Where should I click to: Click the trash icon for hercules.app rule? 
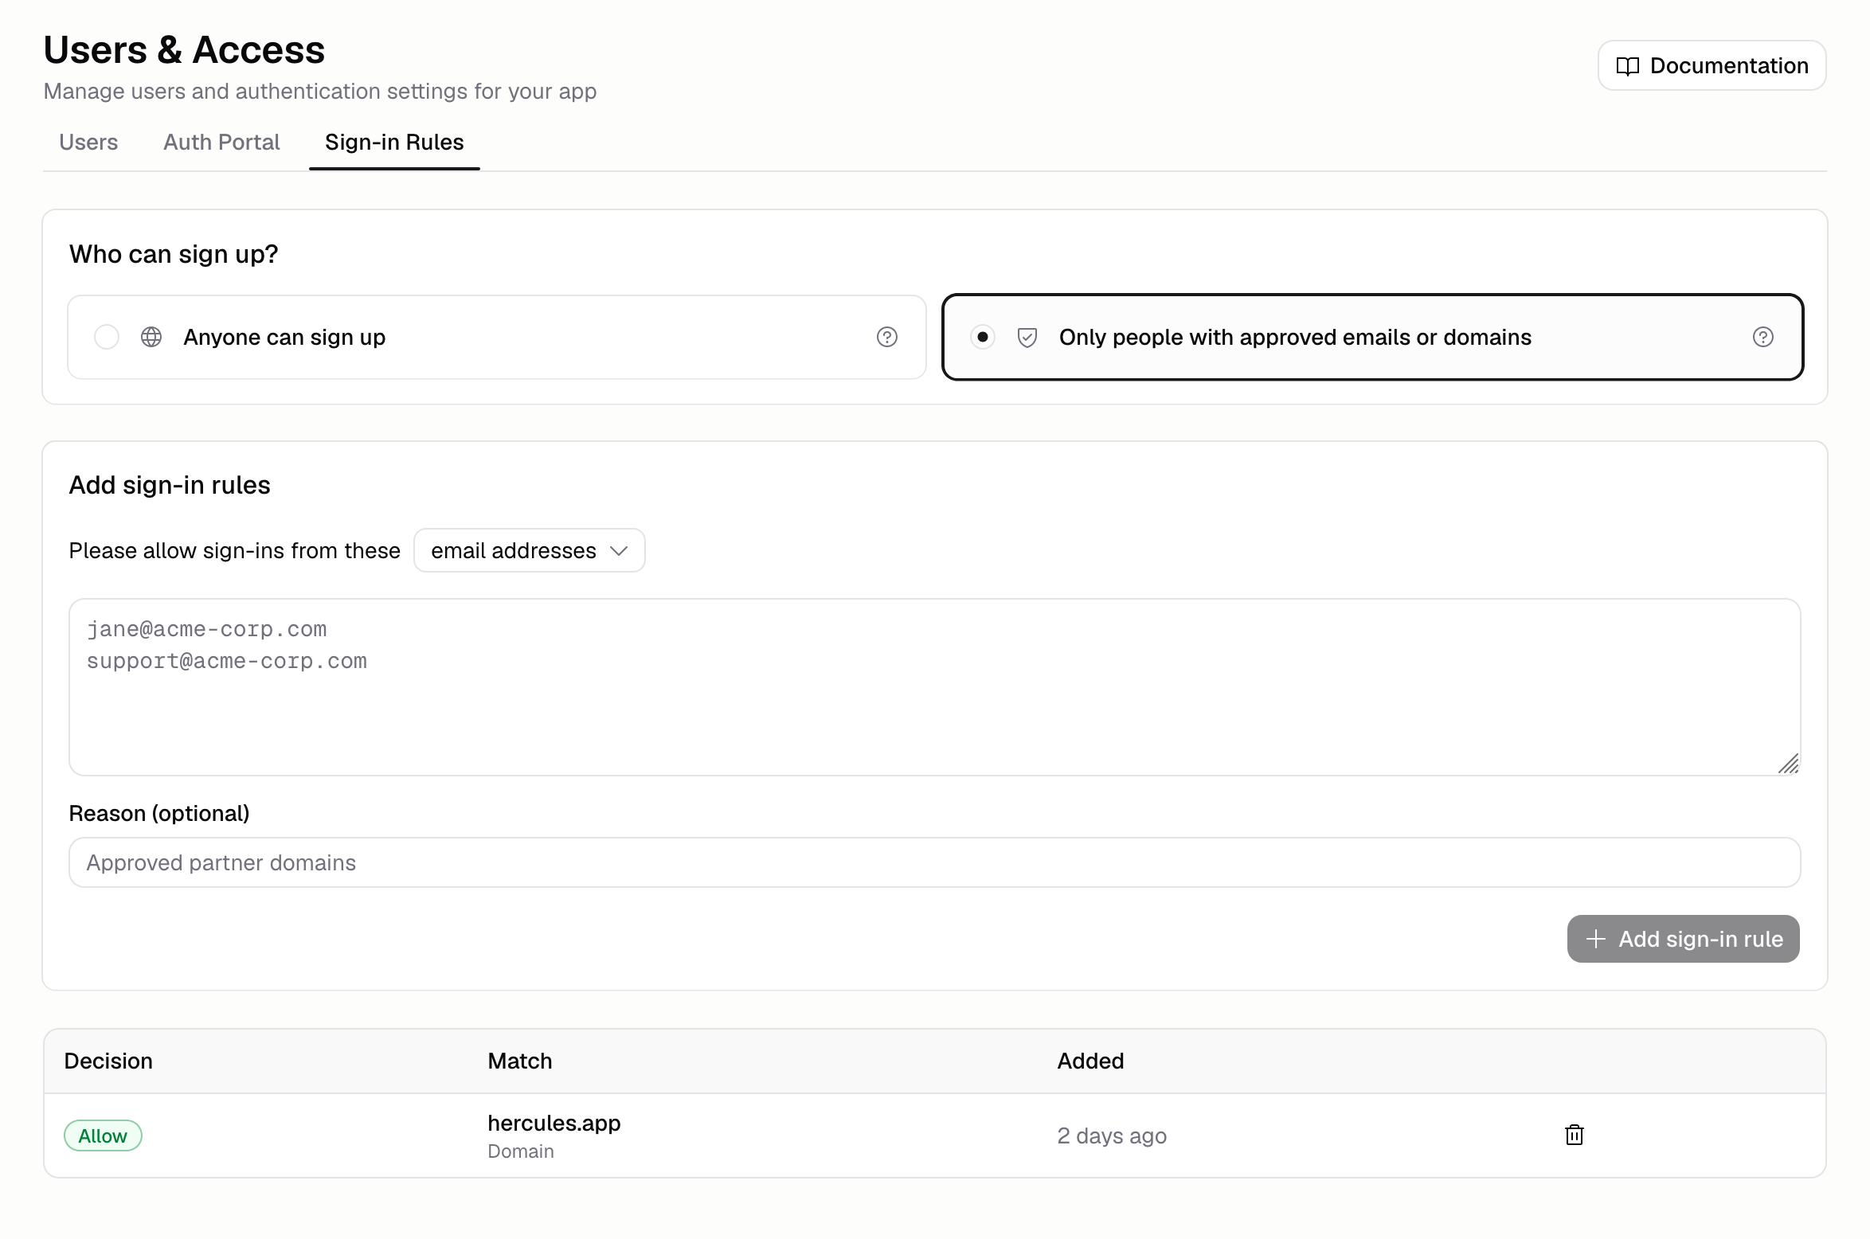point(1574,1135)
